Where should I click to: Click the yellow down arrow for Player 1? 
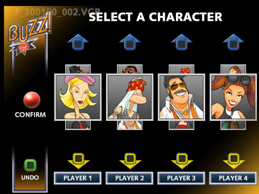point(79,161)
